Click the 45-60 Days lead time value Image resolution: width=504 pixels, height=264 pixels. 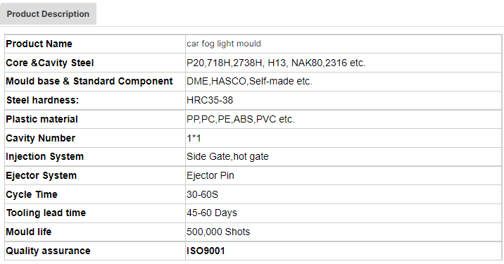click(x=212, y=213)
